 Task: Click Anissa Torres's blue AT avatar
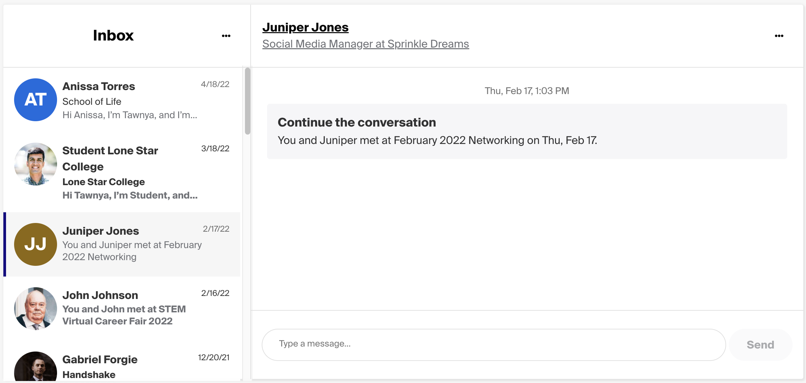pos(35,99)
